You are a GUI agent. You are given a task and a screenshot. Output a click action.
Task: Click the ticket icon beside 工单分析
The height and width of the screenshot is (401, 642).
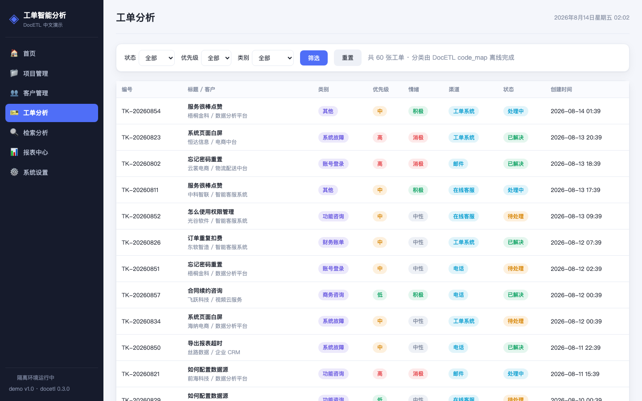[x=14, y=113]
